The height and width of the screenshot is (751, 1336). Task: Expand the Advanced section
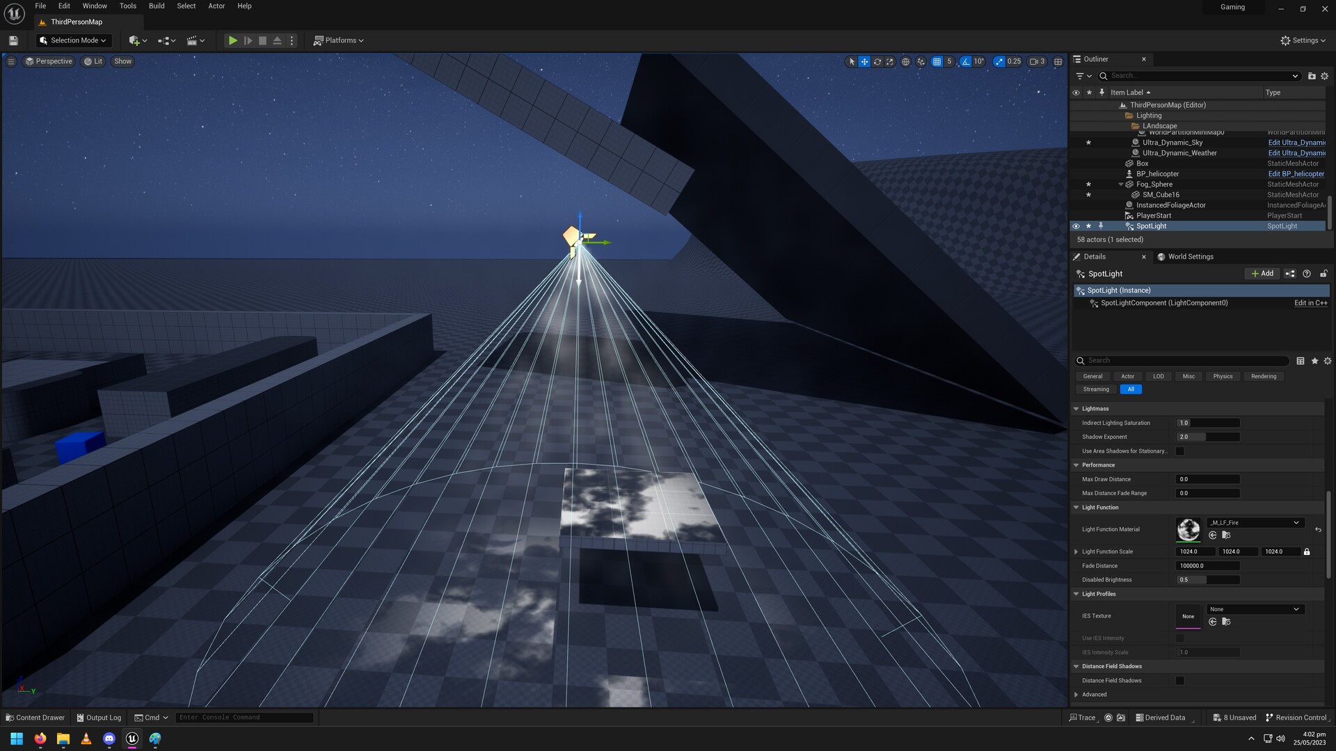(x=1076, y=694)
